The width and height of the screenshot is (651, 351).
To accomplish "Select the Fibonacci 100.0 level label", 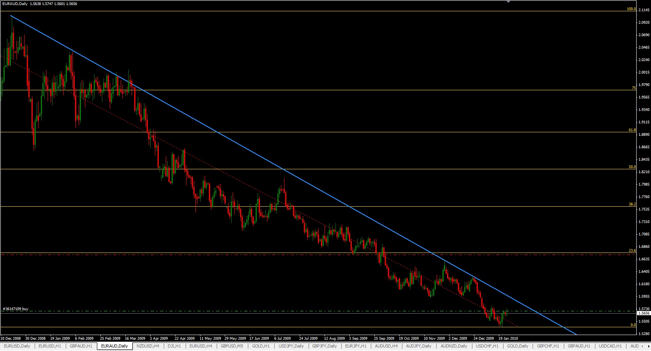I will pyautogui.click(x=631, y=9).
